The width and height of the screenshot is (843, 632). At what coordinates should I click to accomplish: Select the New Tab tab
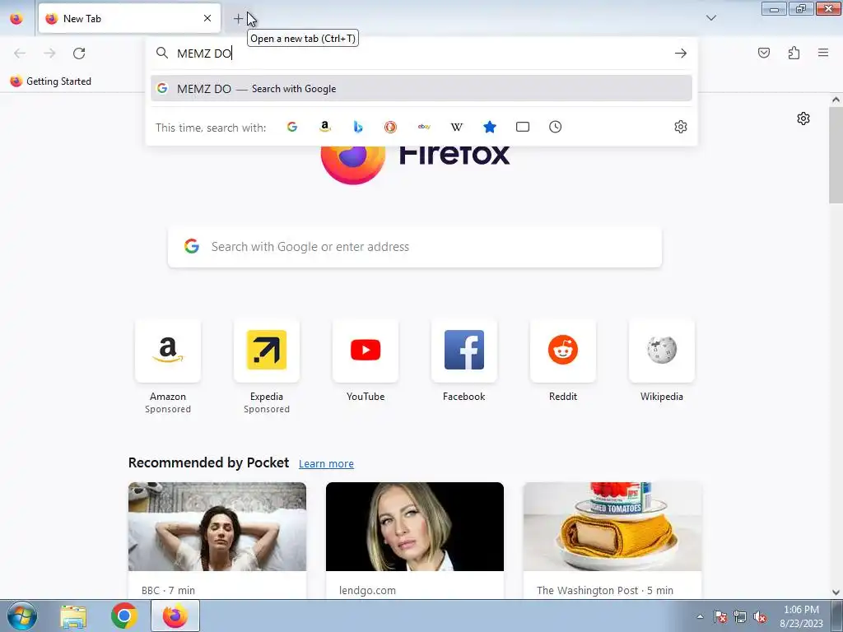[129, 18]
